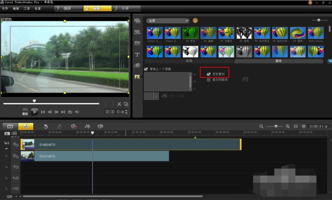Screen dimensions: 332x200
Task: Expand the options panel chevron at right
Action: [329, 61]
